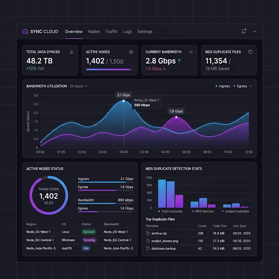Viewport: 279px width, 279px height.
Task: Select Node_Asia-Pacific-3 in the Region column
Action: point(41,248)
